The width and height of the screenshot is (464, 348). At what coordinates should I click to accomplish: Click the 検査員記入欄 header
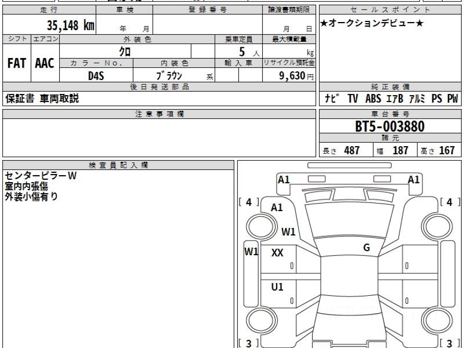[118, 165]
